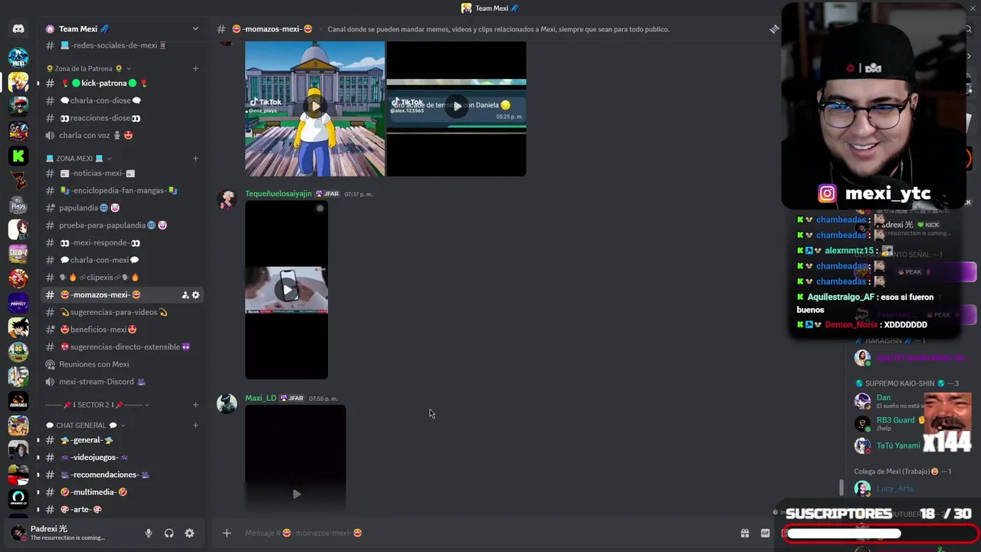Open Maxi_LD's profile from username
The width and height of the screenshot is (981, 552).
[261, 399]
